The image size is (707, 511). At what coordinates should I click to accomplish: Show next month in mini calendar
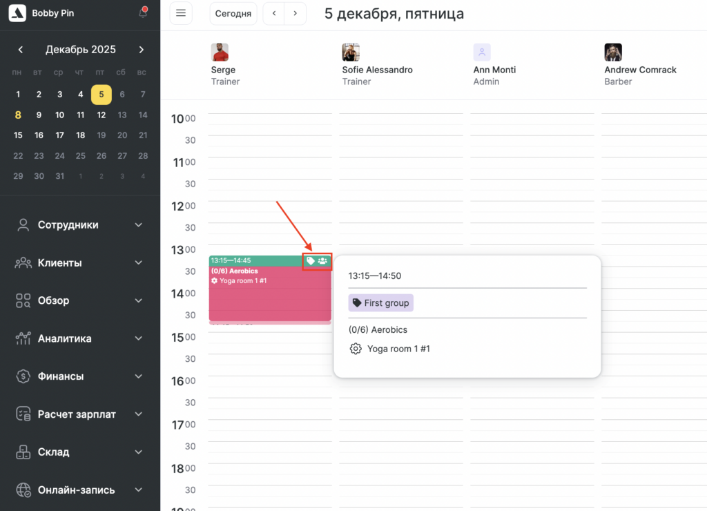tap(142, 50)
